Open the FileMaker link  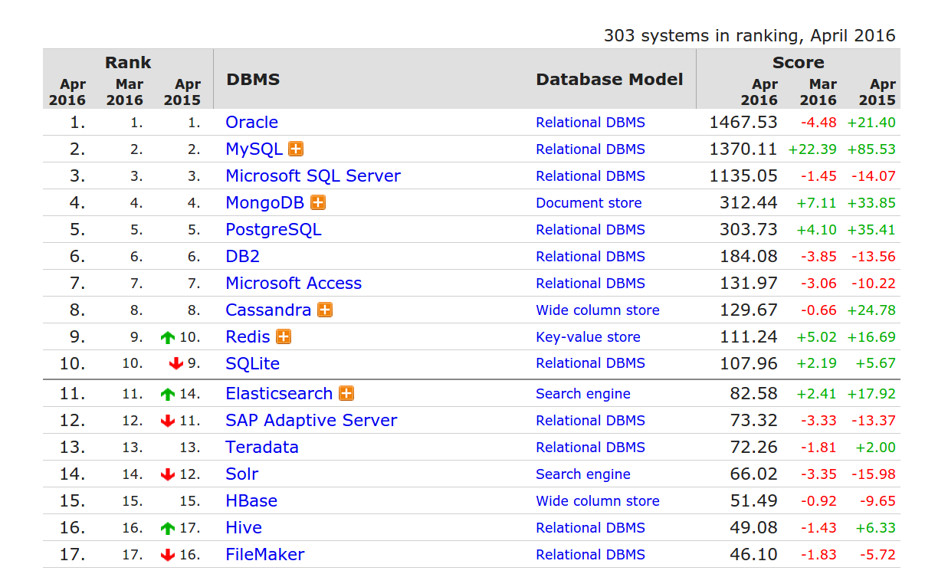(264, 555)
